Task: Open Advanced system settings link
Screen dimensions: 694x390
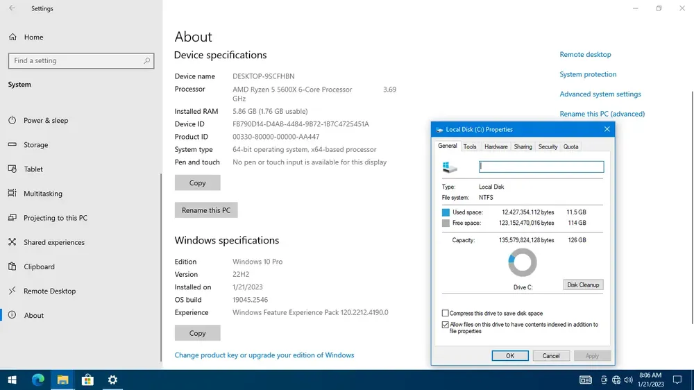Action: 600,94
